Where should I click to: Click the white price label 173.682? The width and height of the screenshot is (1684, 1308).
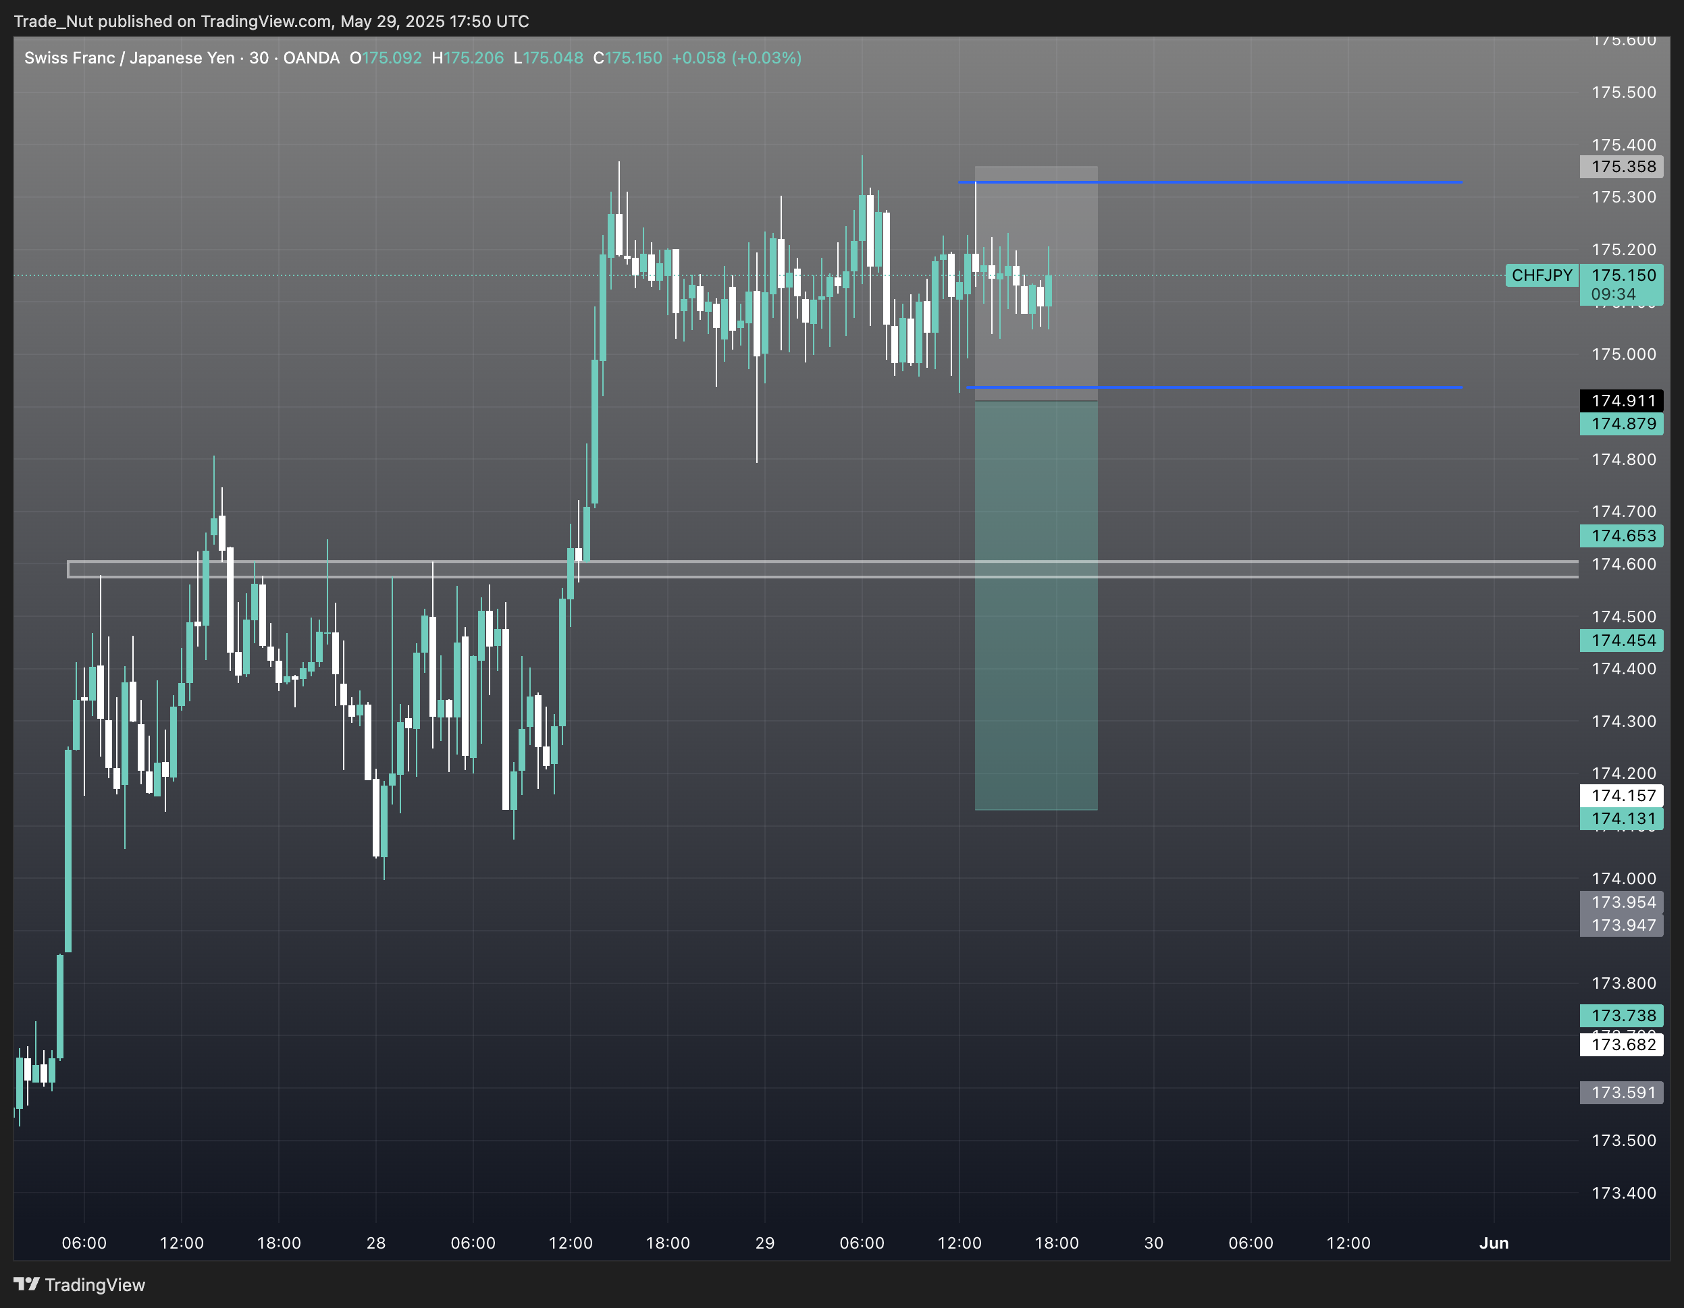(x=1622, y=1045)
